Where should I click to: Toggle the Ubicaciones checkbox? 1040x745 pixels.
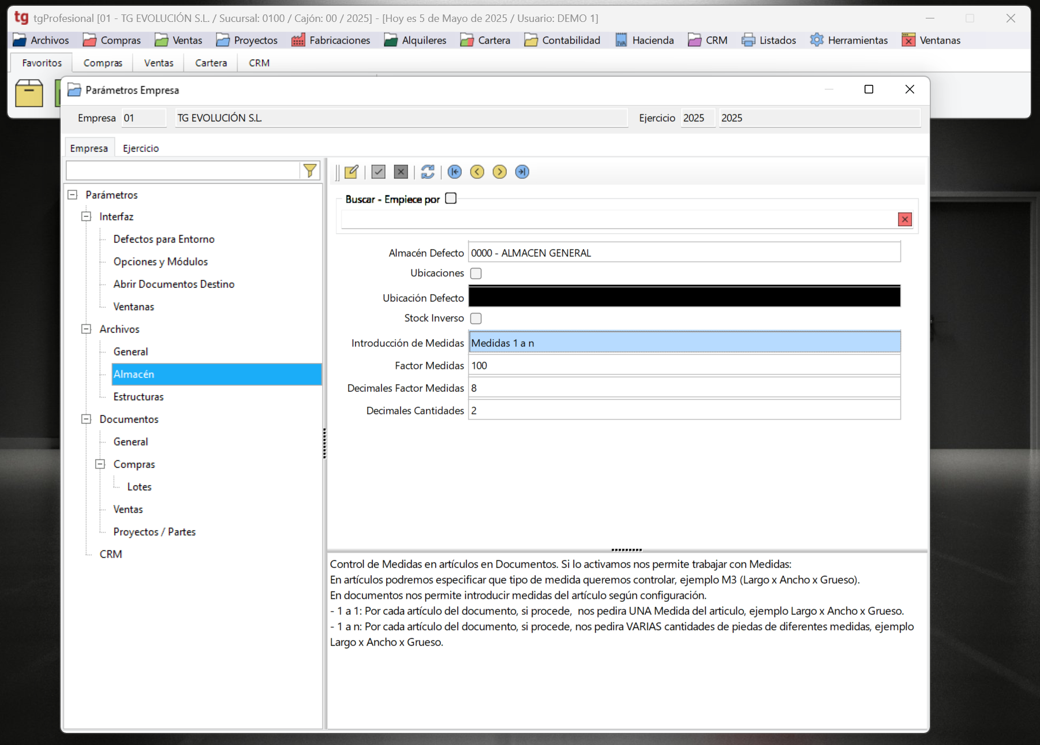tap(476, 274)
